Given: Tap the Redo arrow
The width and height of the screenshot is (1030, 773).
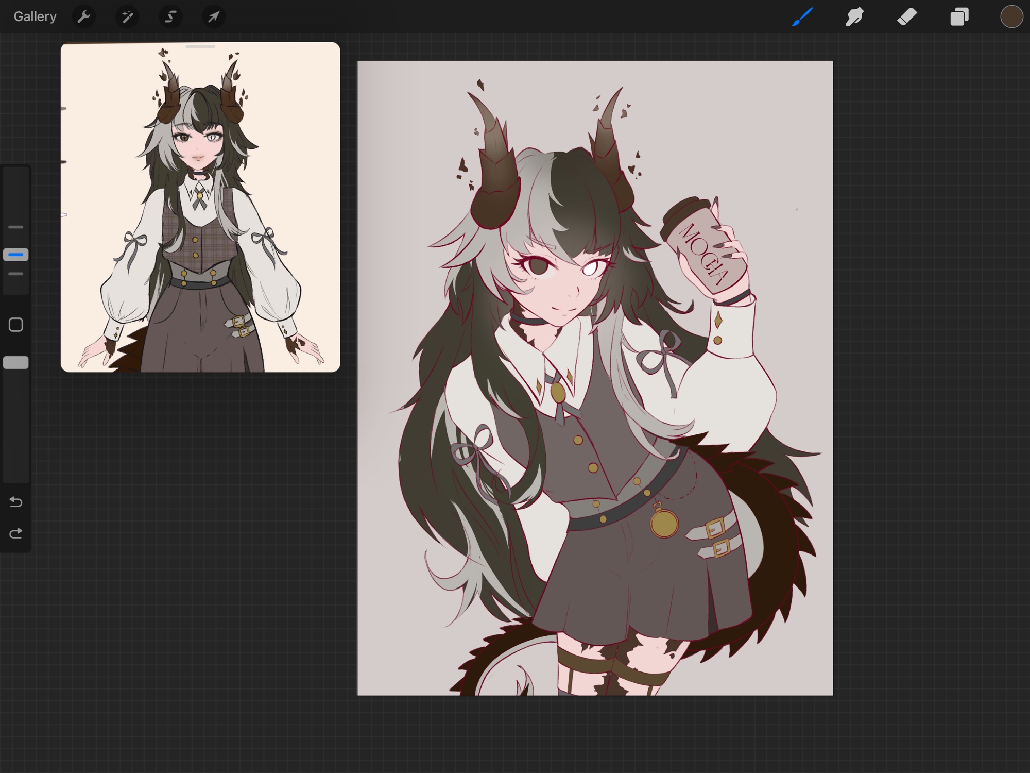Looking at the screenshot, I should tap(16, 533).
